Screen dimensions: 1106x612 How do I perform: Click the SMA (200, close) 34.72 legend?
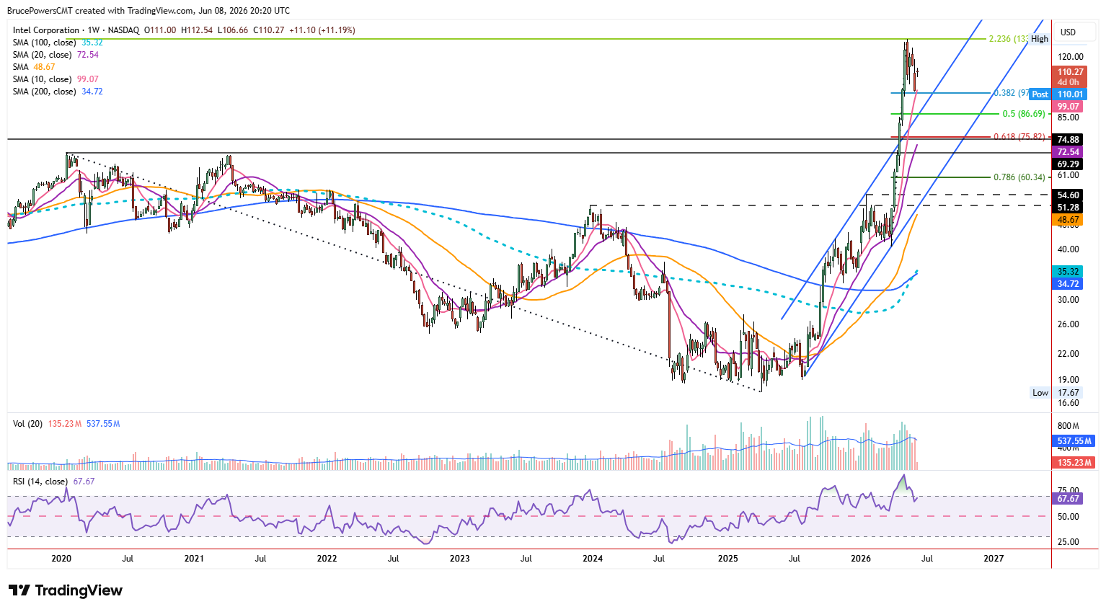[58, 92]
